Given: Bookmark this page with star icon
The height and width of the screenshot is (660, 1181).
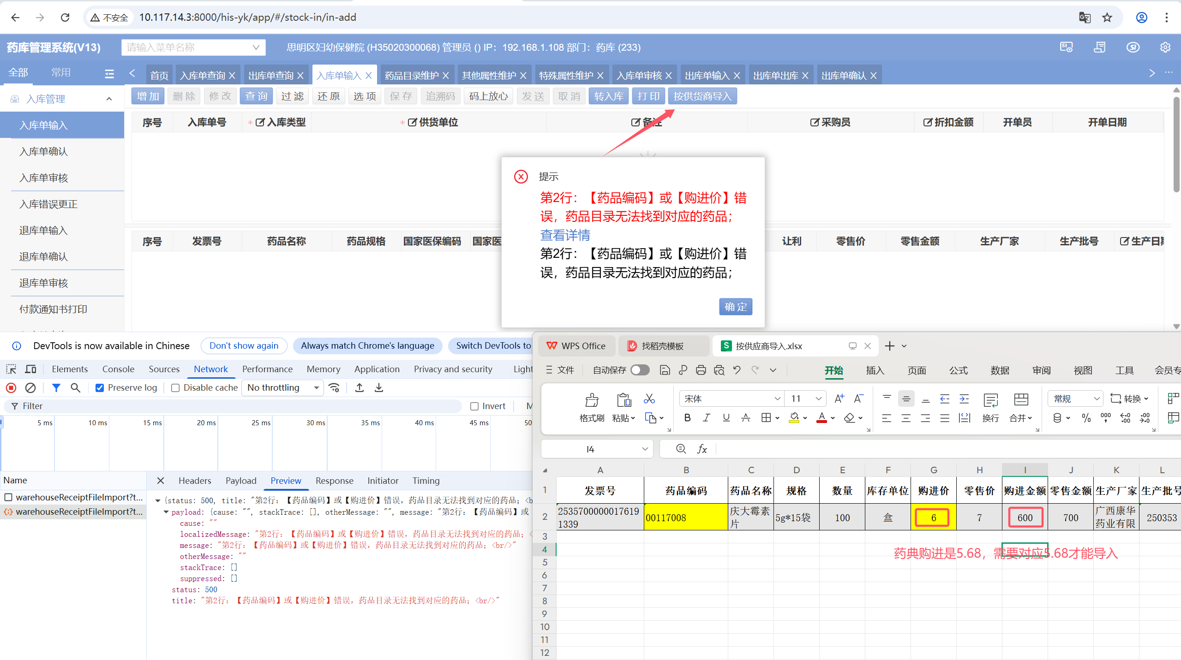Looking at the screenshot, I should [x=1107, y=18].
